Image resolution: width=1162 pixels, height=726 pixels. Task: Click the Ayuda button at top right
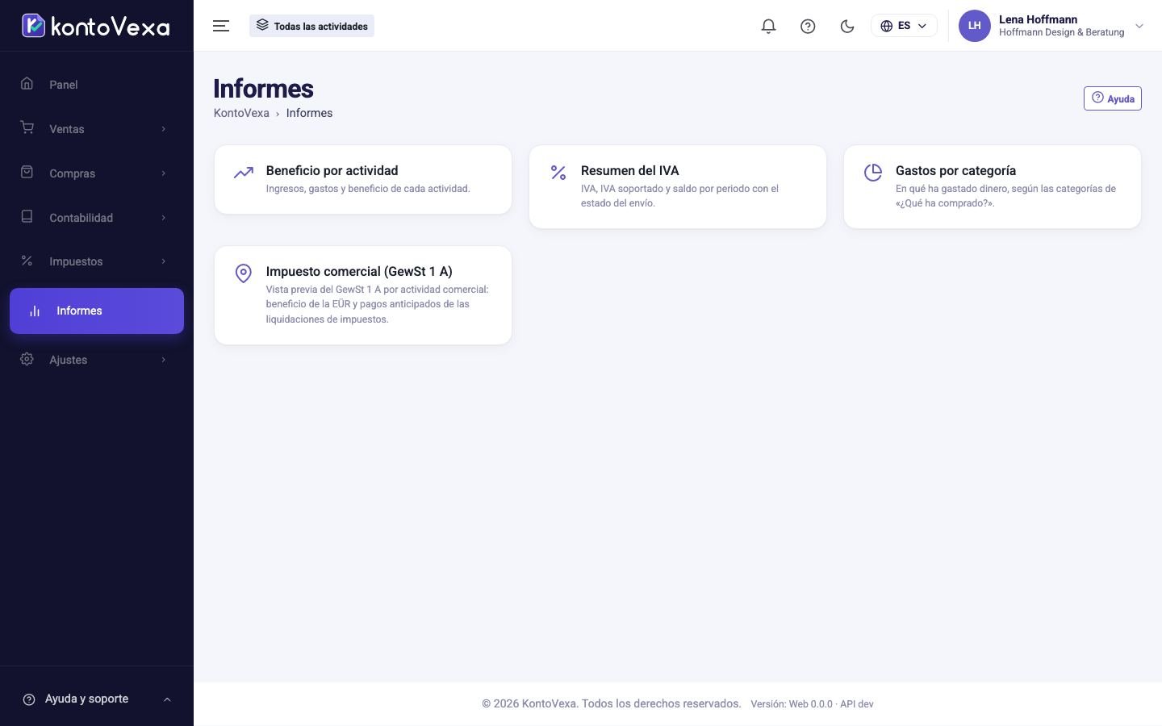coord(1112,98)
